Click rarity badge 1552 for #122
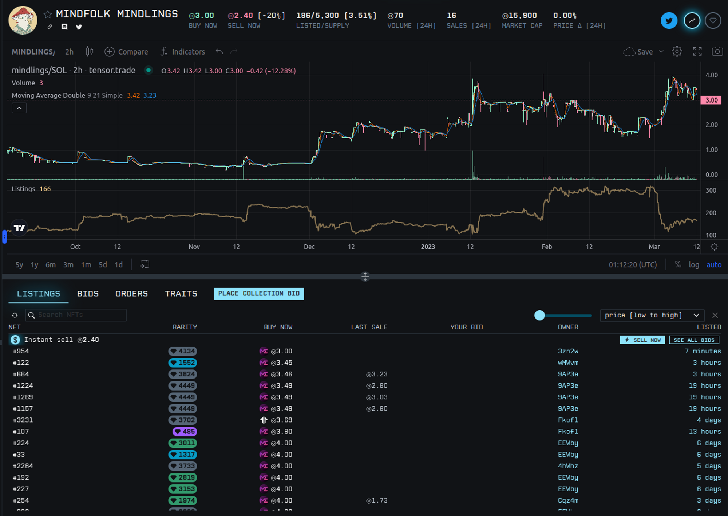This screenshot has height=516, width=728. point(183,363)
